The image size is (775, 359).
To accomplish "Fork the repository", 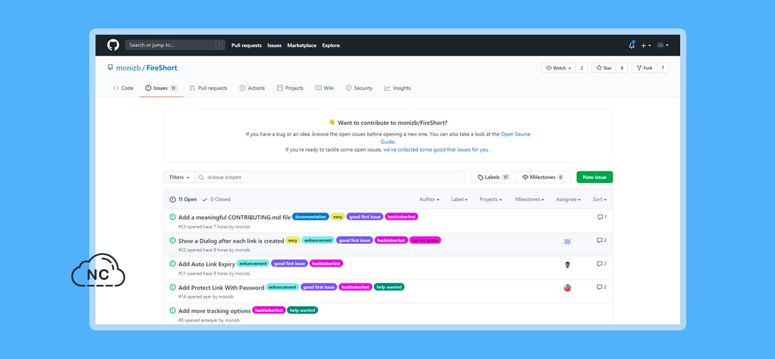I will (x=644, y=68).
